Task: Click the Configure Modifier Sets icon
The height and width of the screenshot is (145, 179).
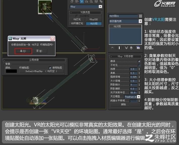Action: (138, 48)
